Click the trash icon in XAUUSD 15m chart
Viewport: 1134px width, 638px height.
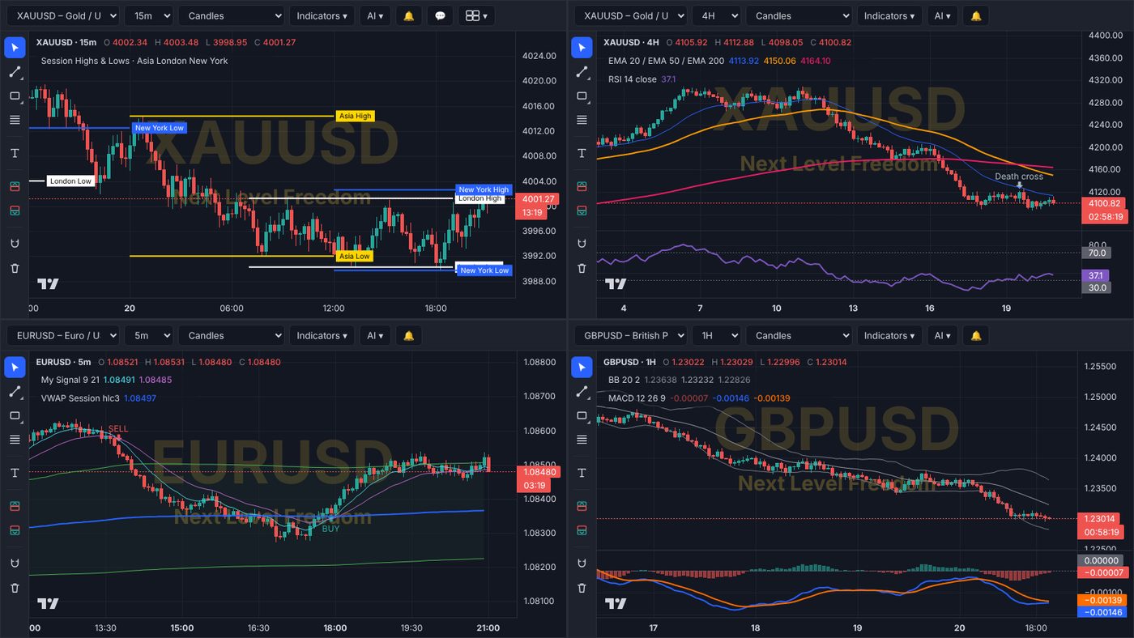[15, 268]
